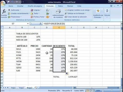Viewport: 123px width, 92px height.
Task: Go to the next sheet tab arrow
Action: 5,88
